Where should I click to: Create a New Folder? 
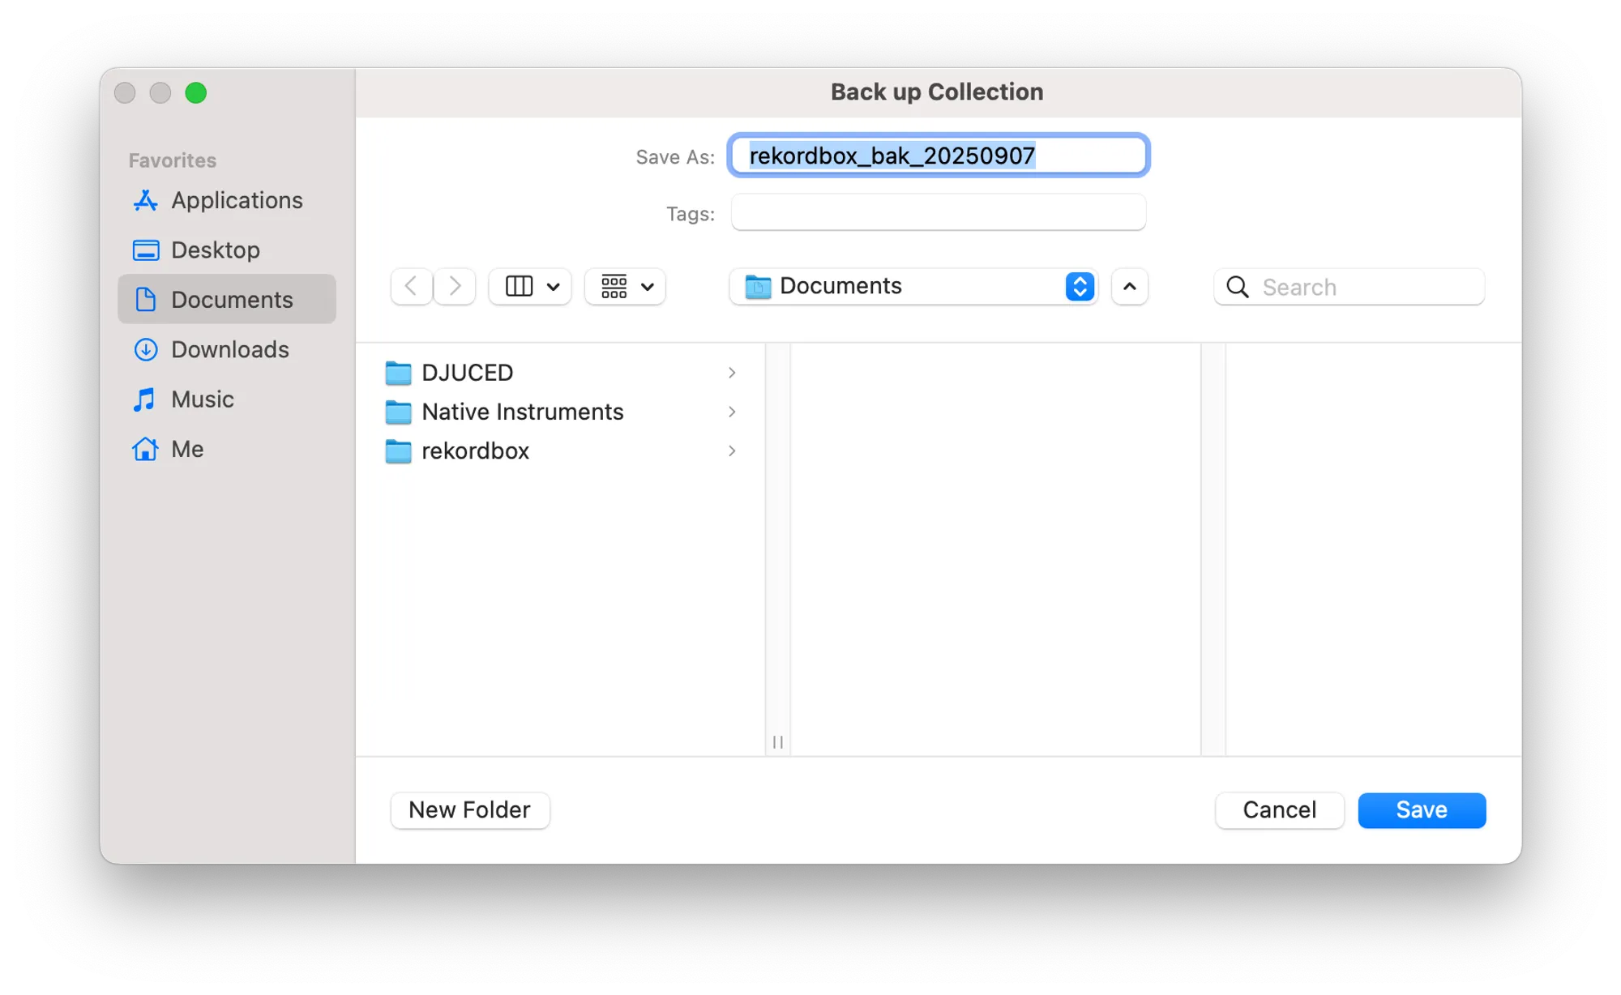point(469,809)
